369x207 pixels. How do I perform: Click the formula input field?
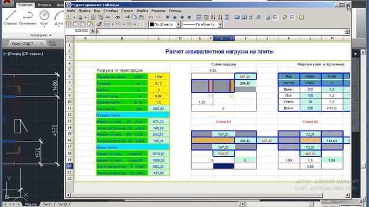click(220, 32)
